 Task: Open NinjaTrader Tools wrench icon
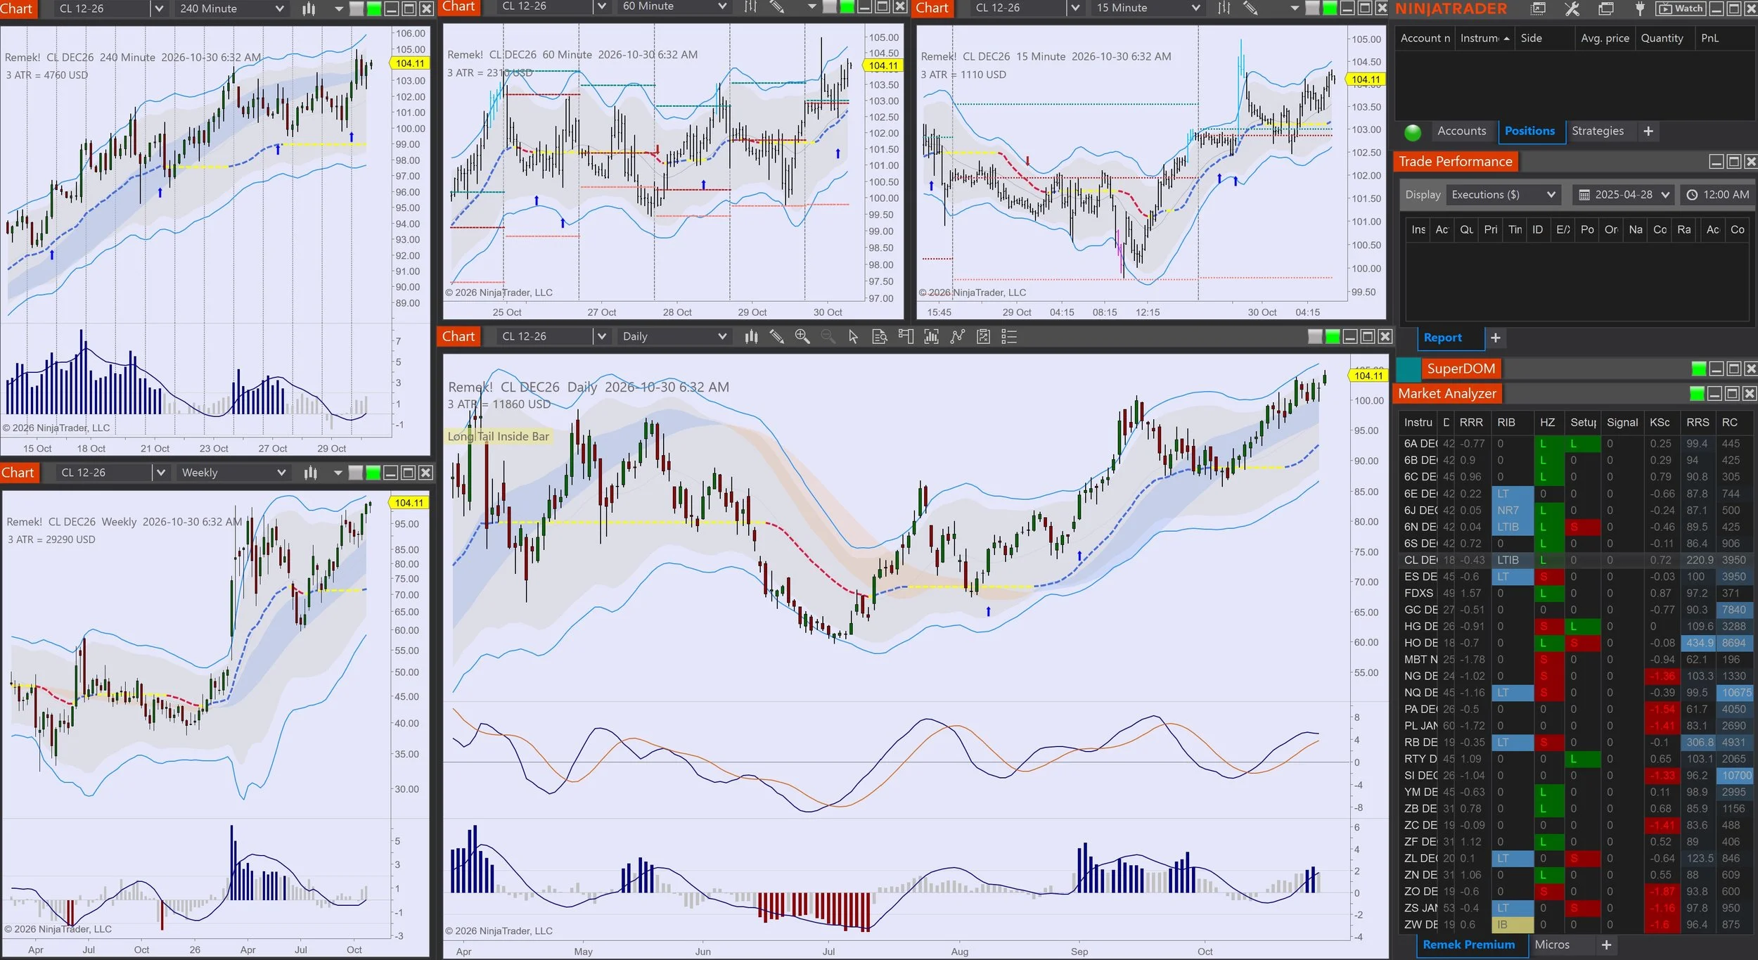[x=1572, y=8]
